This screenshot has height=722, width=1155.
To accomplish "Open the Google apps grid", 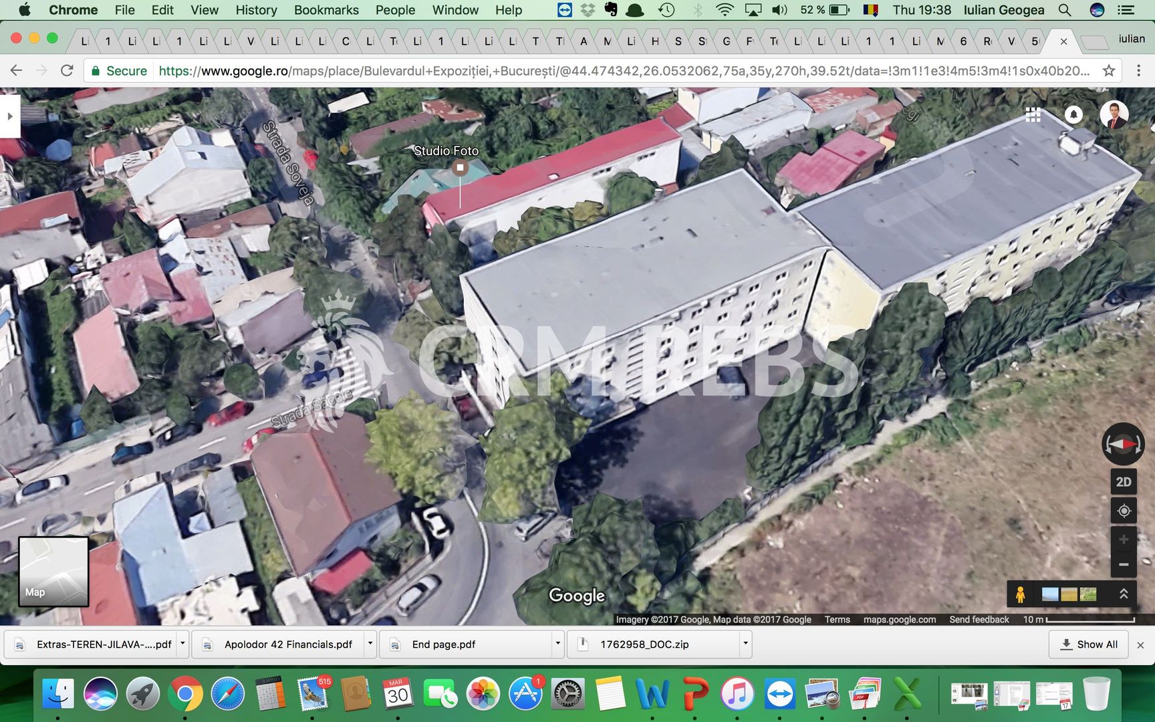I will click(1033, 115).
